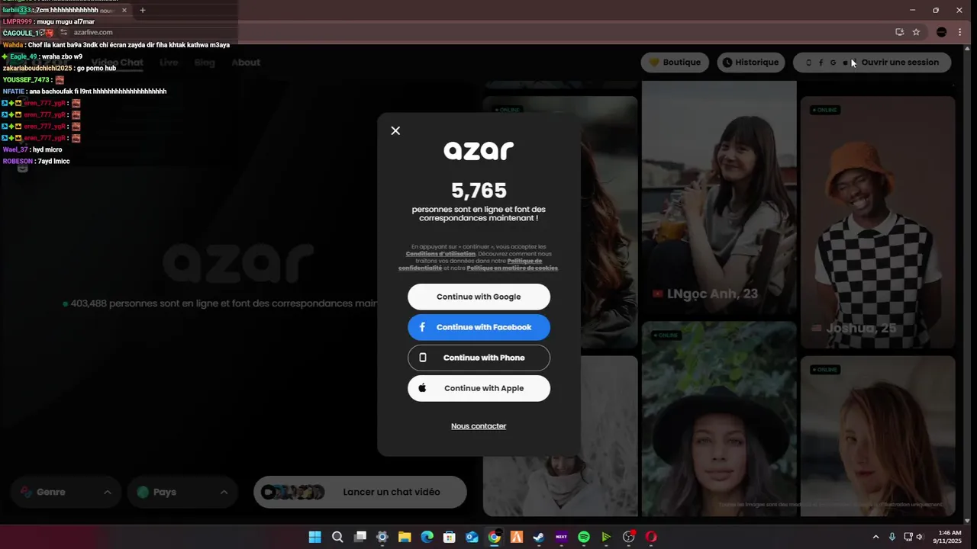Viewport: 977px width, 549px height.
Task: Show hidden system tray icons
Action: pyautogui.click(x=876, y=537)
